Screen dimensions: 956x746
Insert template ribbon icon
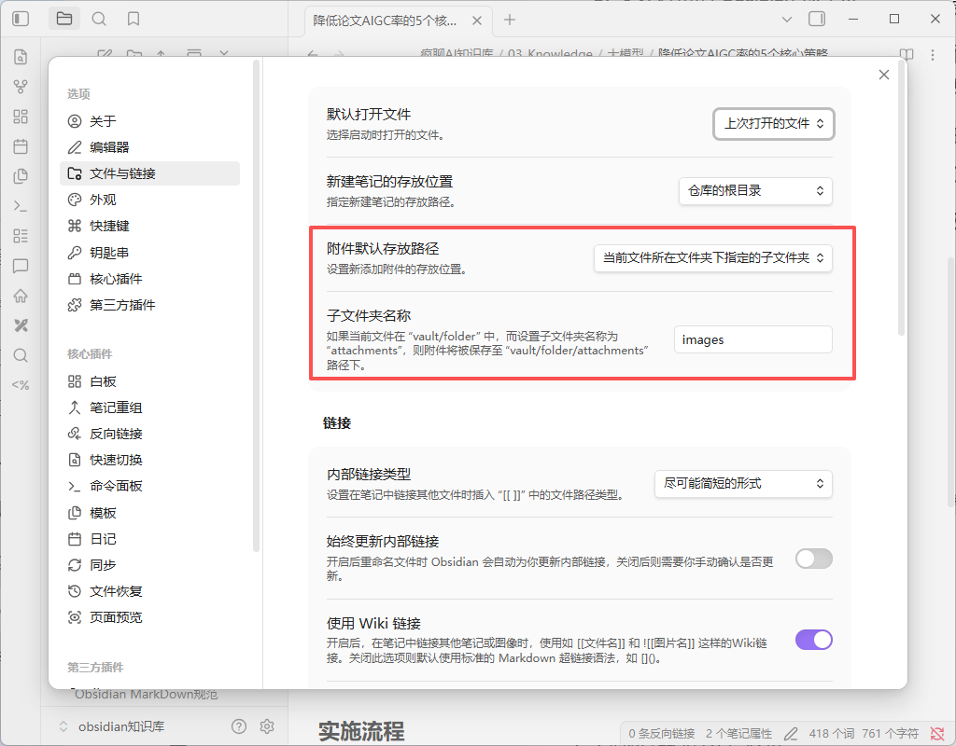click(x=21, y=176)
